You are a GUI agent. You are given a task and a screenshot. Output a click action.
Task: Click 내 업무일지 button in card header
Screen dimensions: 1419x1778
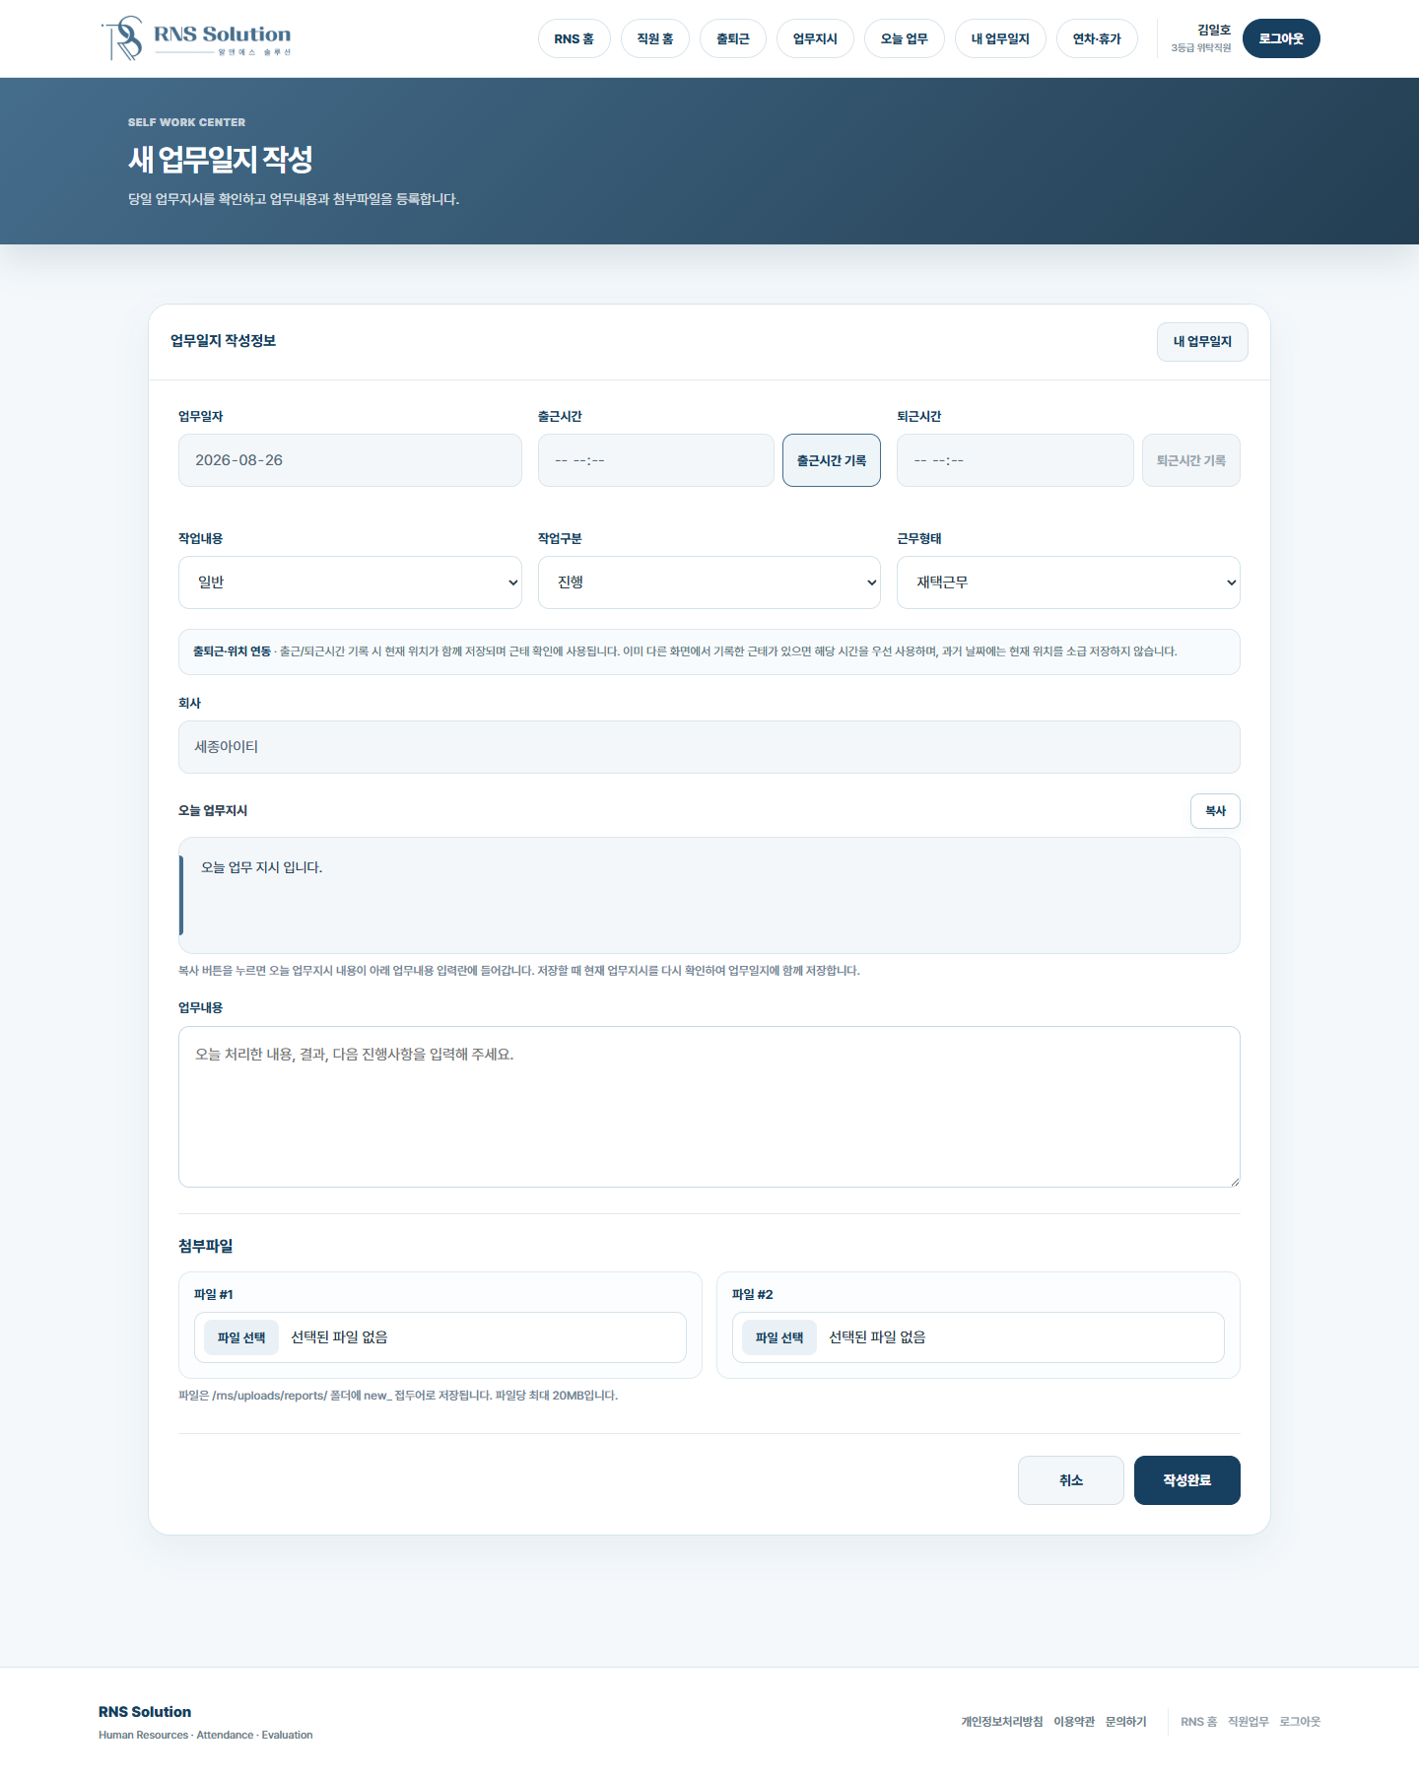coord(1202,341)
